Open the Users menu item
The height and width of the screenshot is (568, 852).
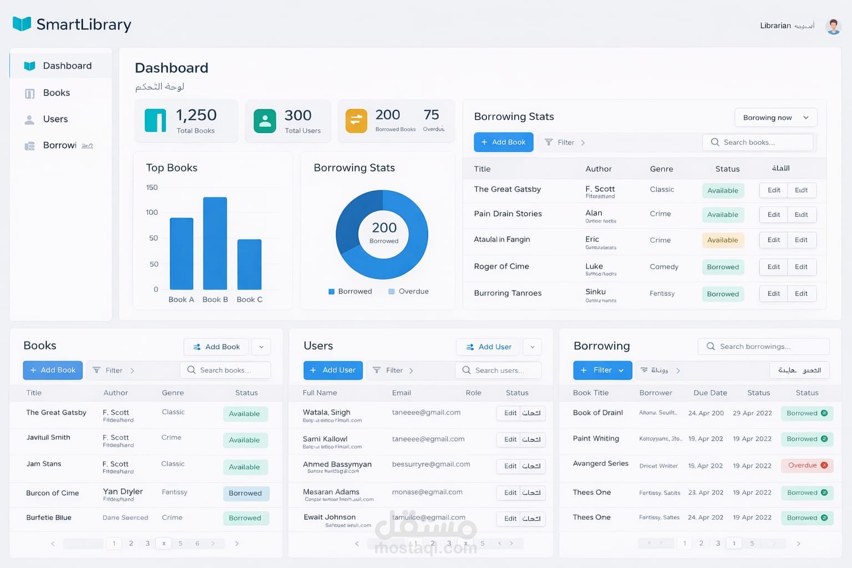(x=61, y=119)
